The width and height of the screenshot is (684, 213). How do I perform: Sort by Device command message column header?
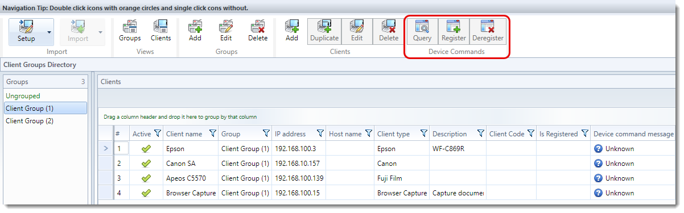point(633,134)
